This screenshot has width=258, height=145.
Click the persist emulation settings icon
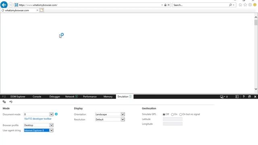(x=4, y=102)
